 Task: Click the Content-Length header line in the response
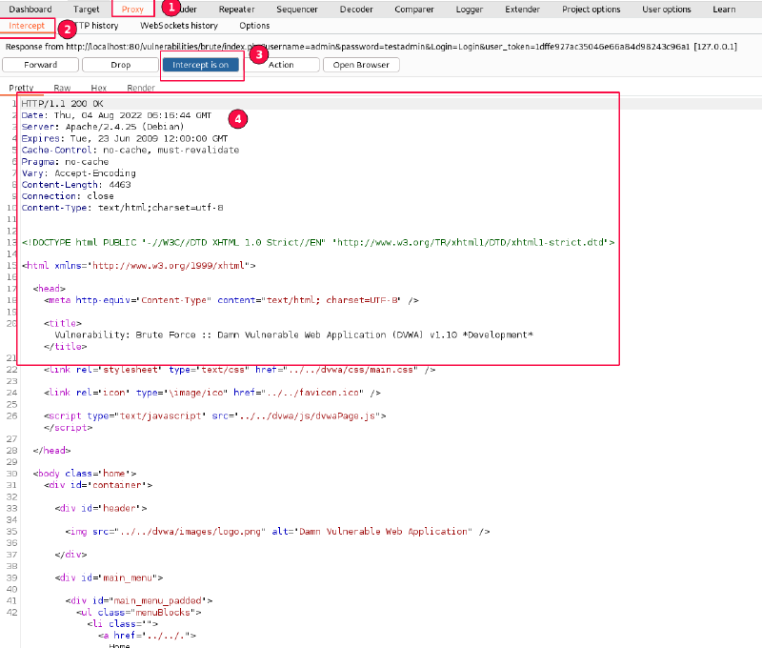(x=69, y=185)
